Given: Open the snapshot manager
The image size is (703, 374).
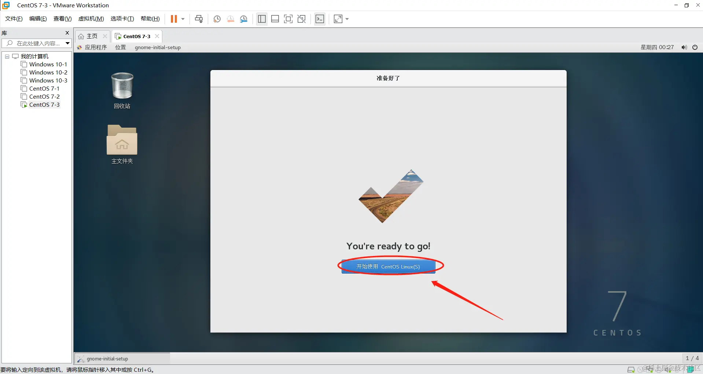Looking at the screenshot, I should (244, 19).
